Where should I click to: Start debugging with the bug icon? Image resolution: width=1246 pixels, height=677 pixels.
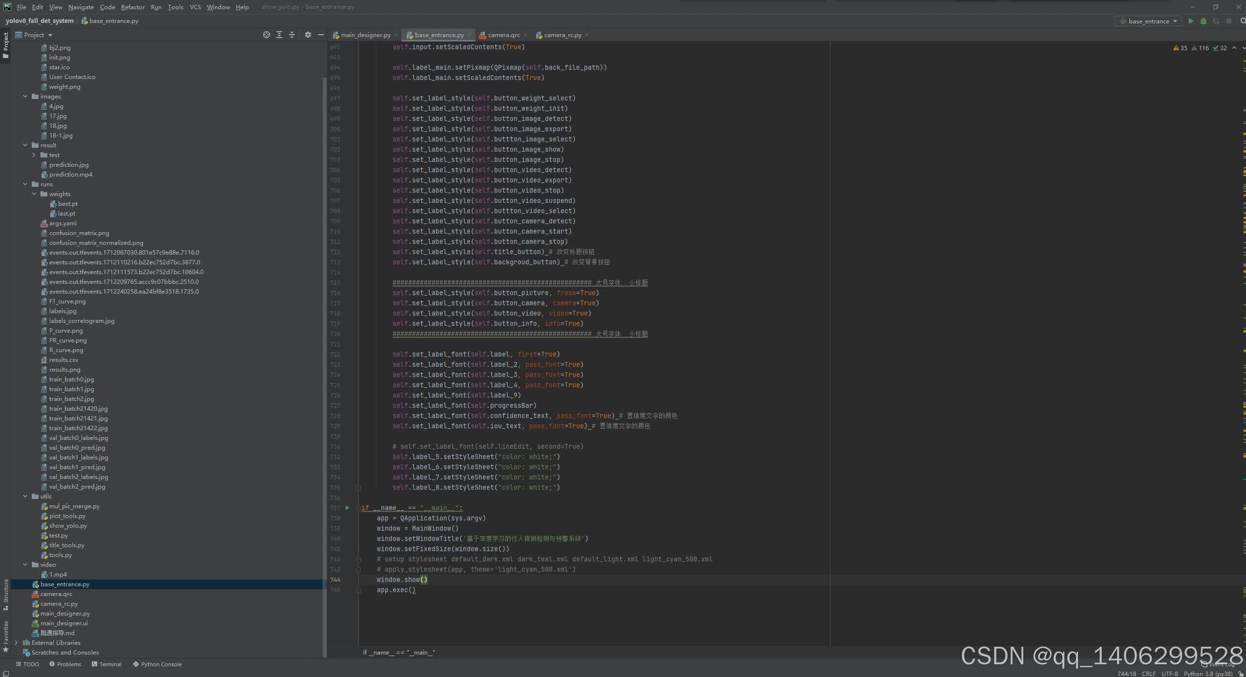tap(1204, 21)
